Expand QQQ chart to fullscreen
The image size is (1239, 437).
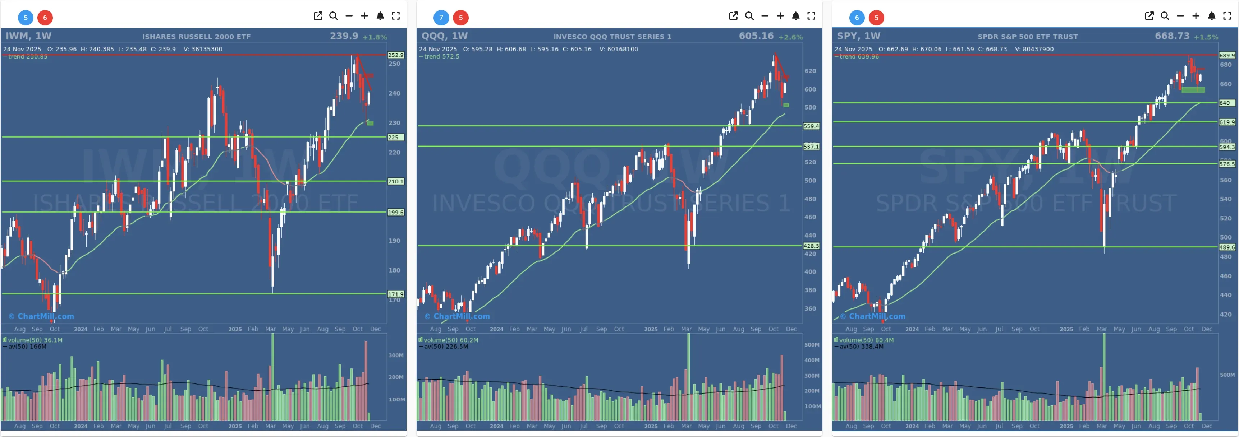811,16
